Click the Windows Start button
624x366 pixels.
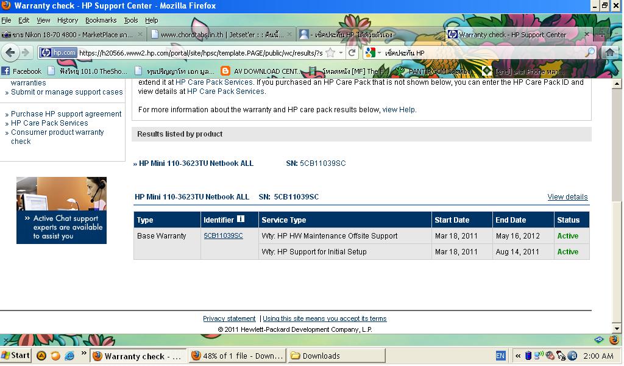tap(15, 356)
